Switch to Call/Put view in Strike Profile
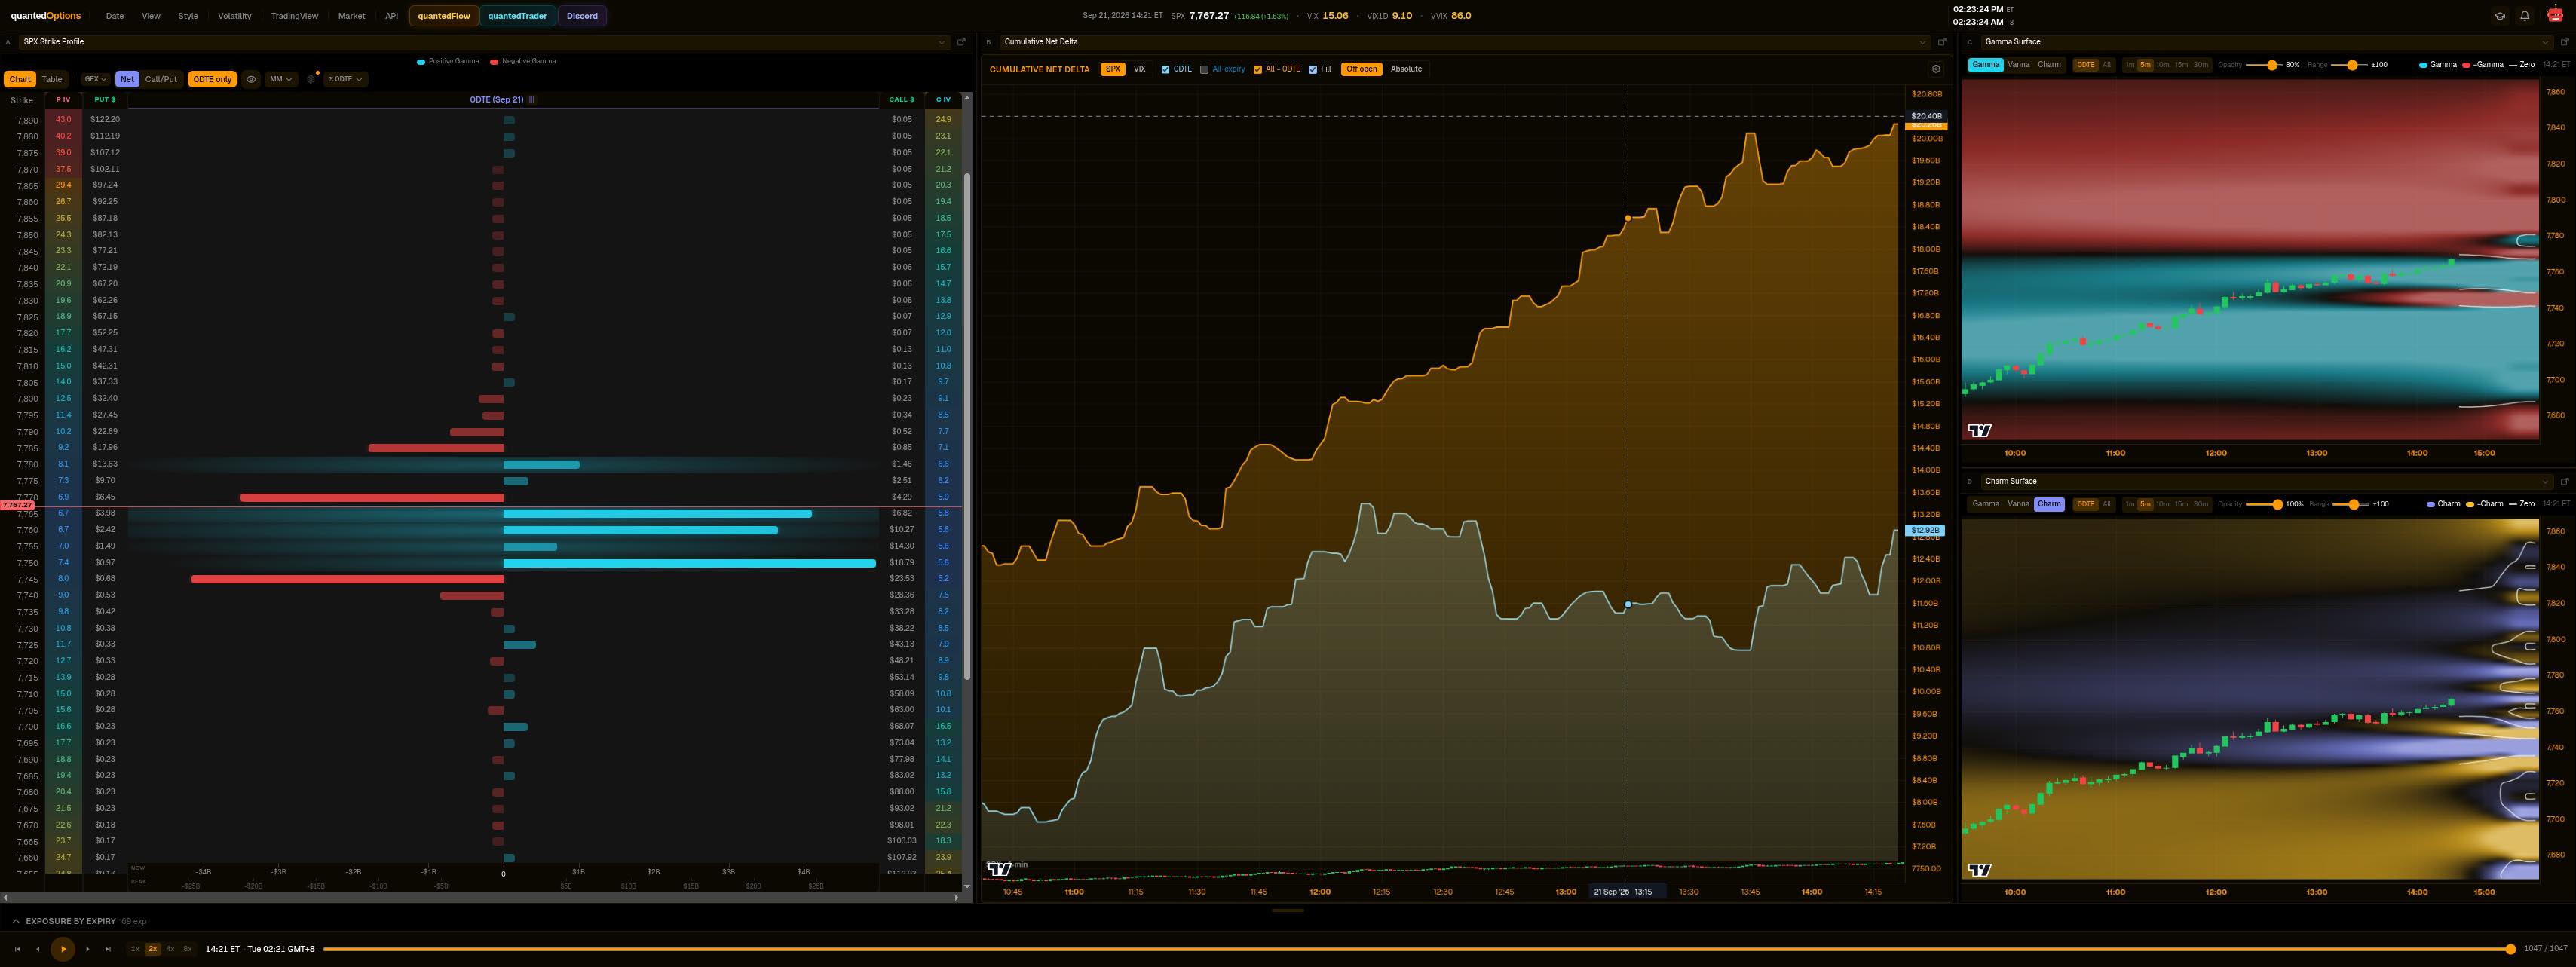 point(161,79)
